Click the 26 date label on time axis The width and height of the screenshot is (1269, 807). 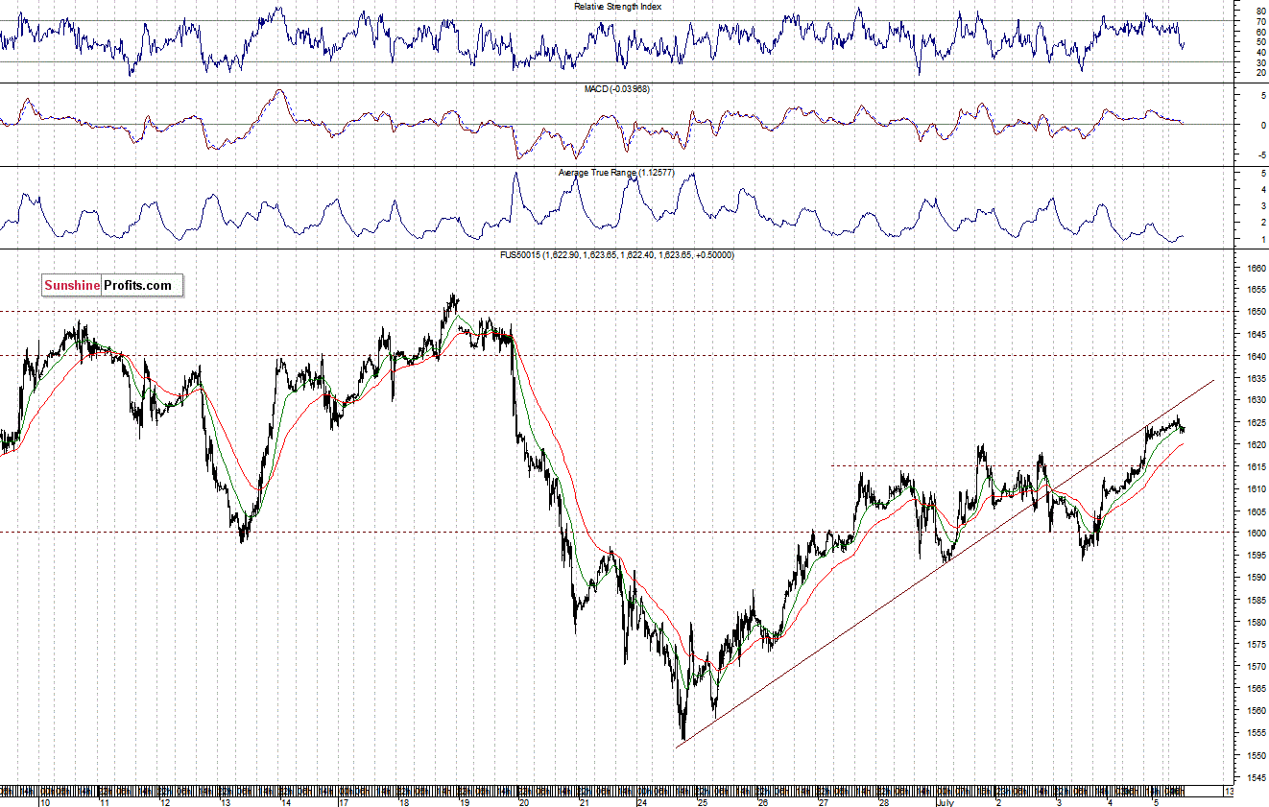[762, 801]
